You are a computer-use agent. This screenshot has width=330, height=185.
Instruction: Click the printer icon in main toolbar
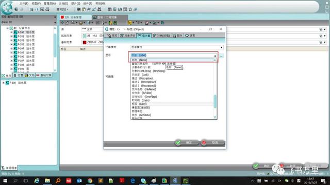47,9
